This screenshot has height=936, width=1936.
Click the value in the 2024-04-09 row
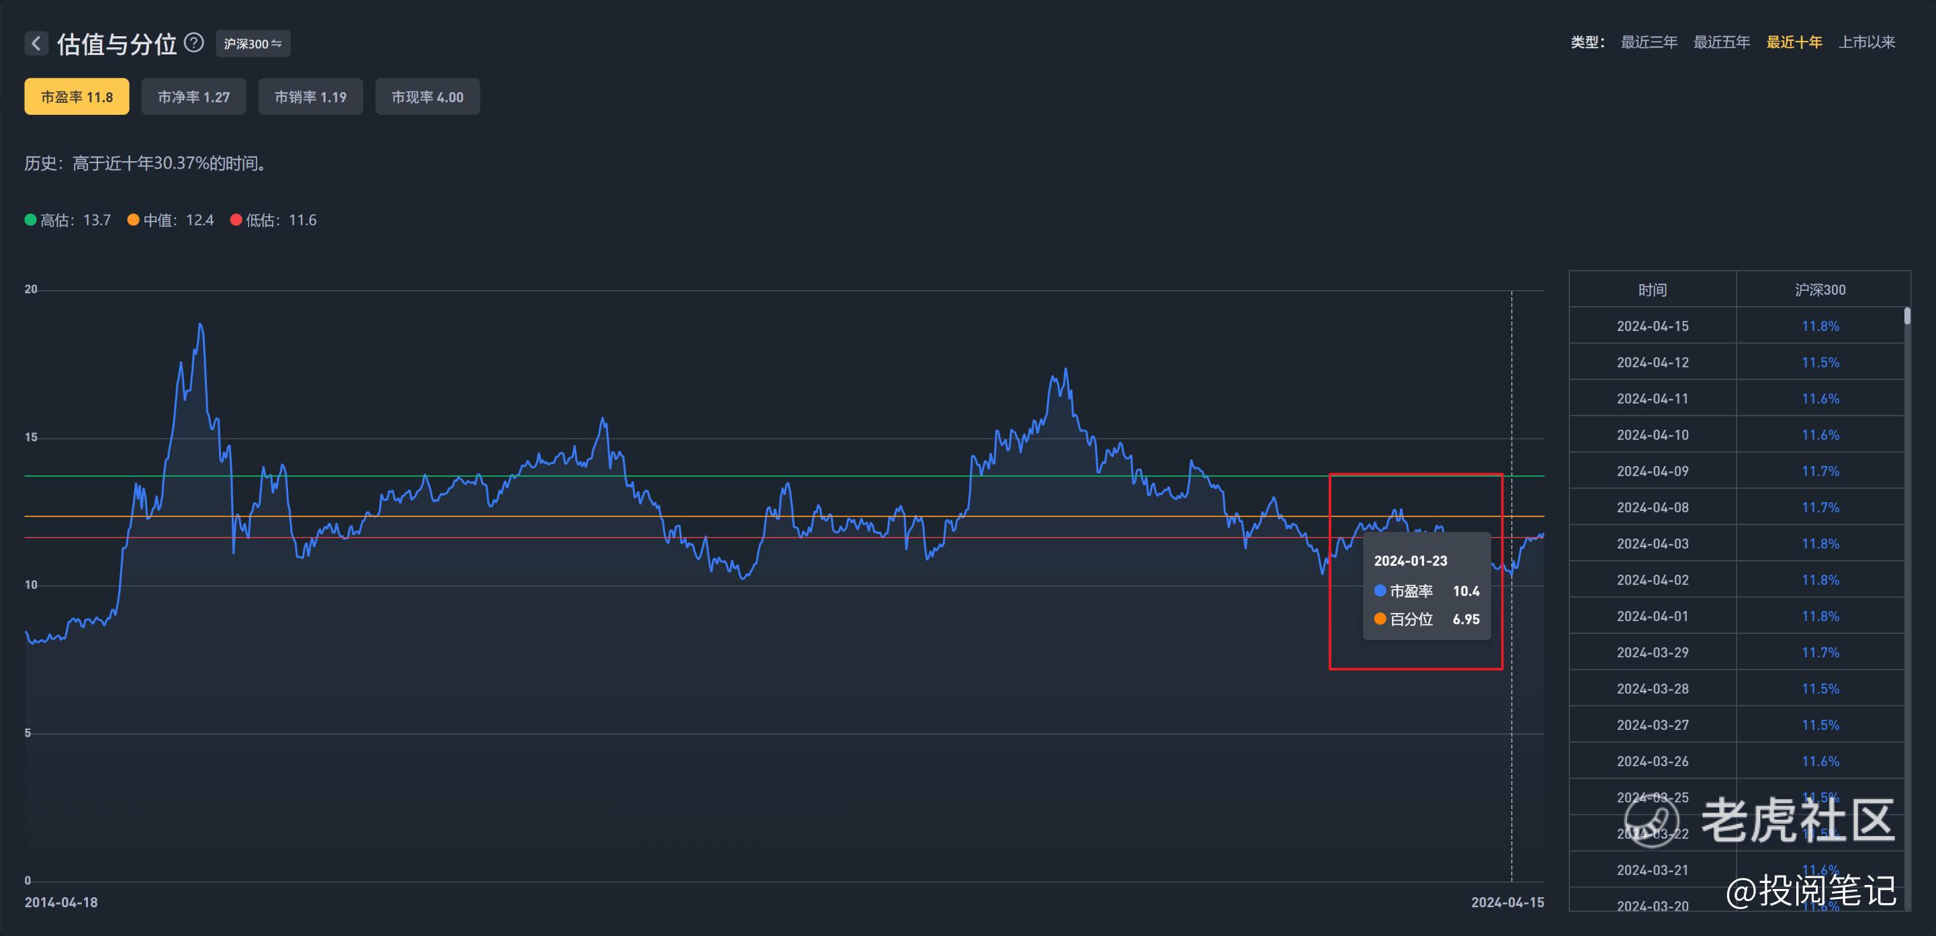coord(1820,471)
